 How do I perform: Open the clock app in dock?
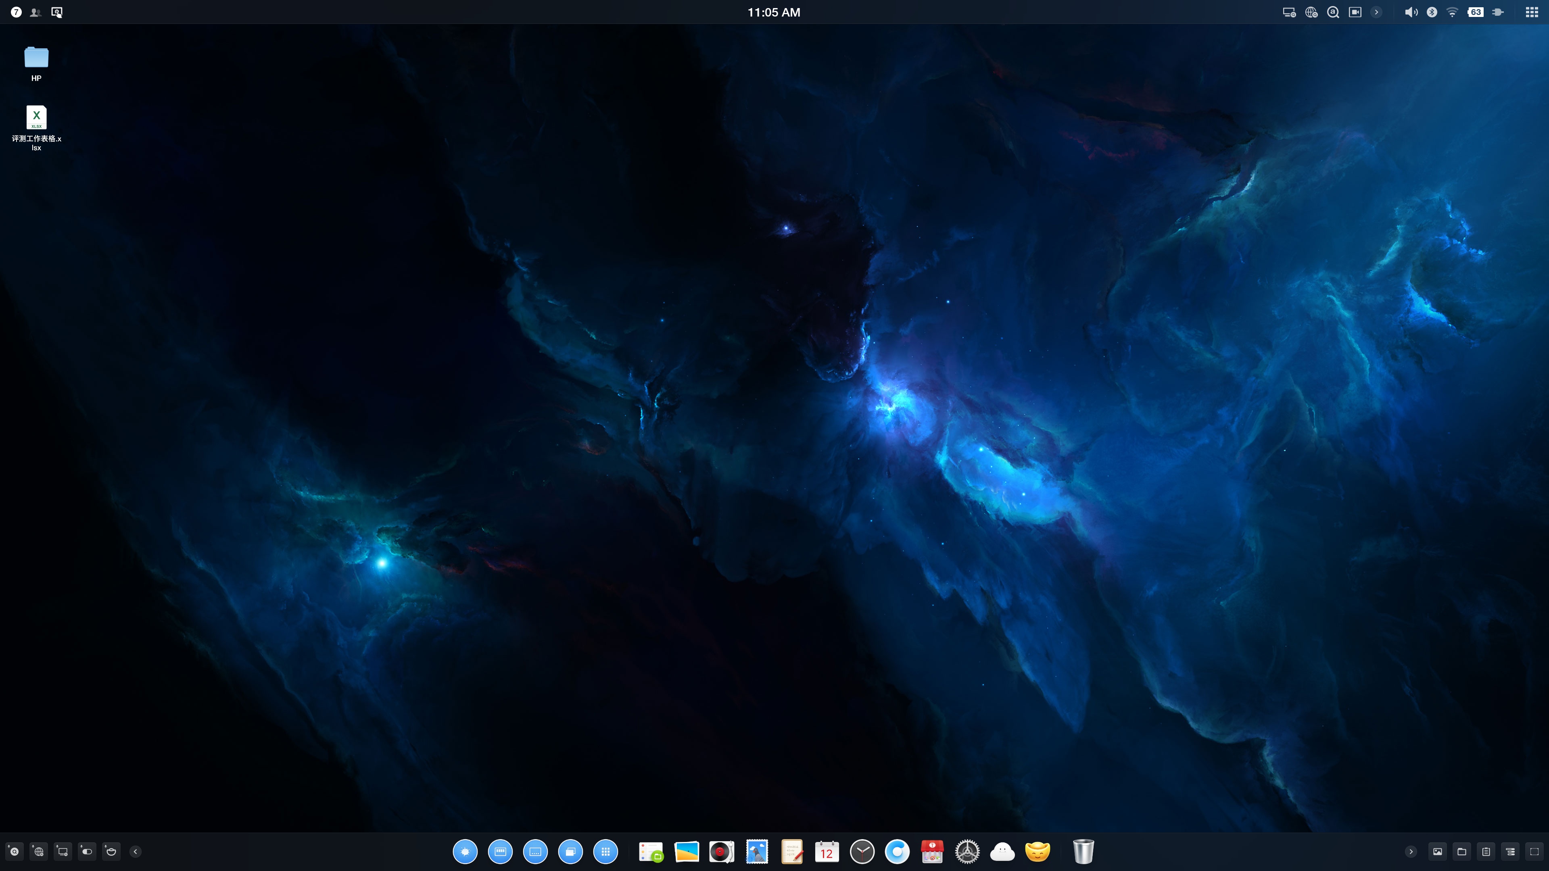pos(862,851)
